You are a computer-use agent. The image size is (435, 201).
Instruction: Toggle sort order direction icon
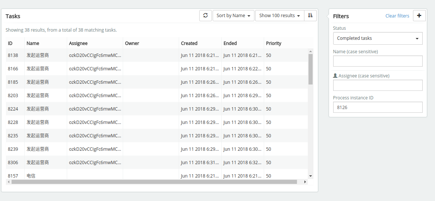pyautogui.click(x=310, y=16)
